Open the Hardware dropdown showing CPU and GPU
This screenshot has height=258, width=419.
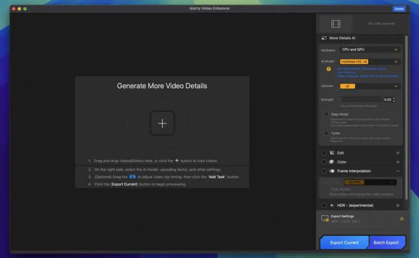(x=370, y=50)
